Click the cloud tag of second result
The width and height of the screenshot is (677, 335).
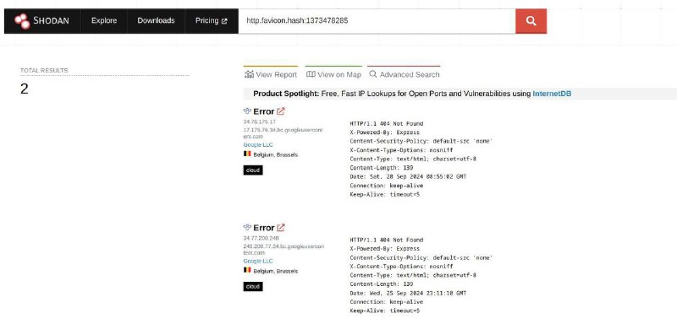tap(252, 286)
